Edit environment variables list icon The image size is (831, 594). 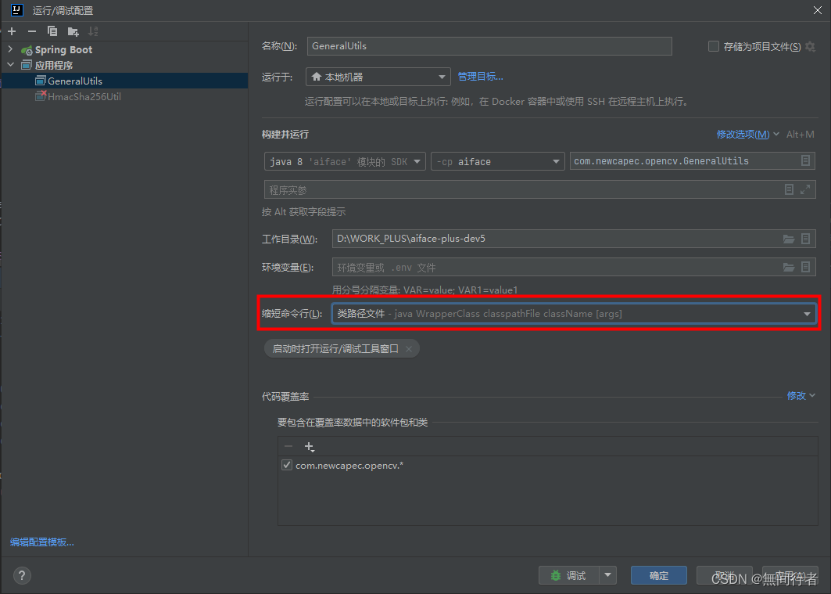[x=805, y=267]
